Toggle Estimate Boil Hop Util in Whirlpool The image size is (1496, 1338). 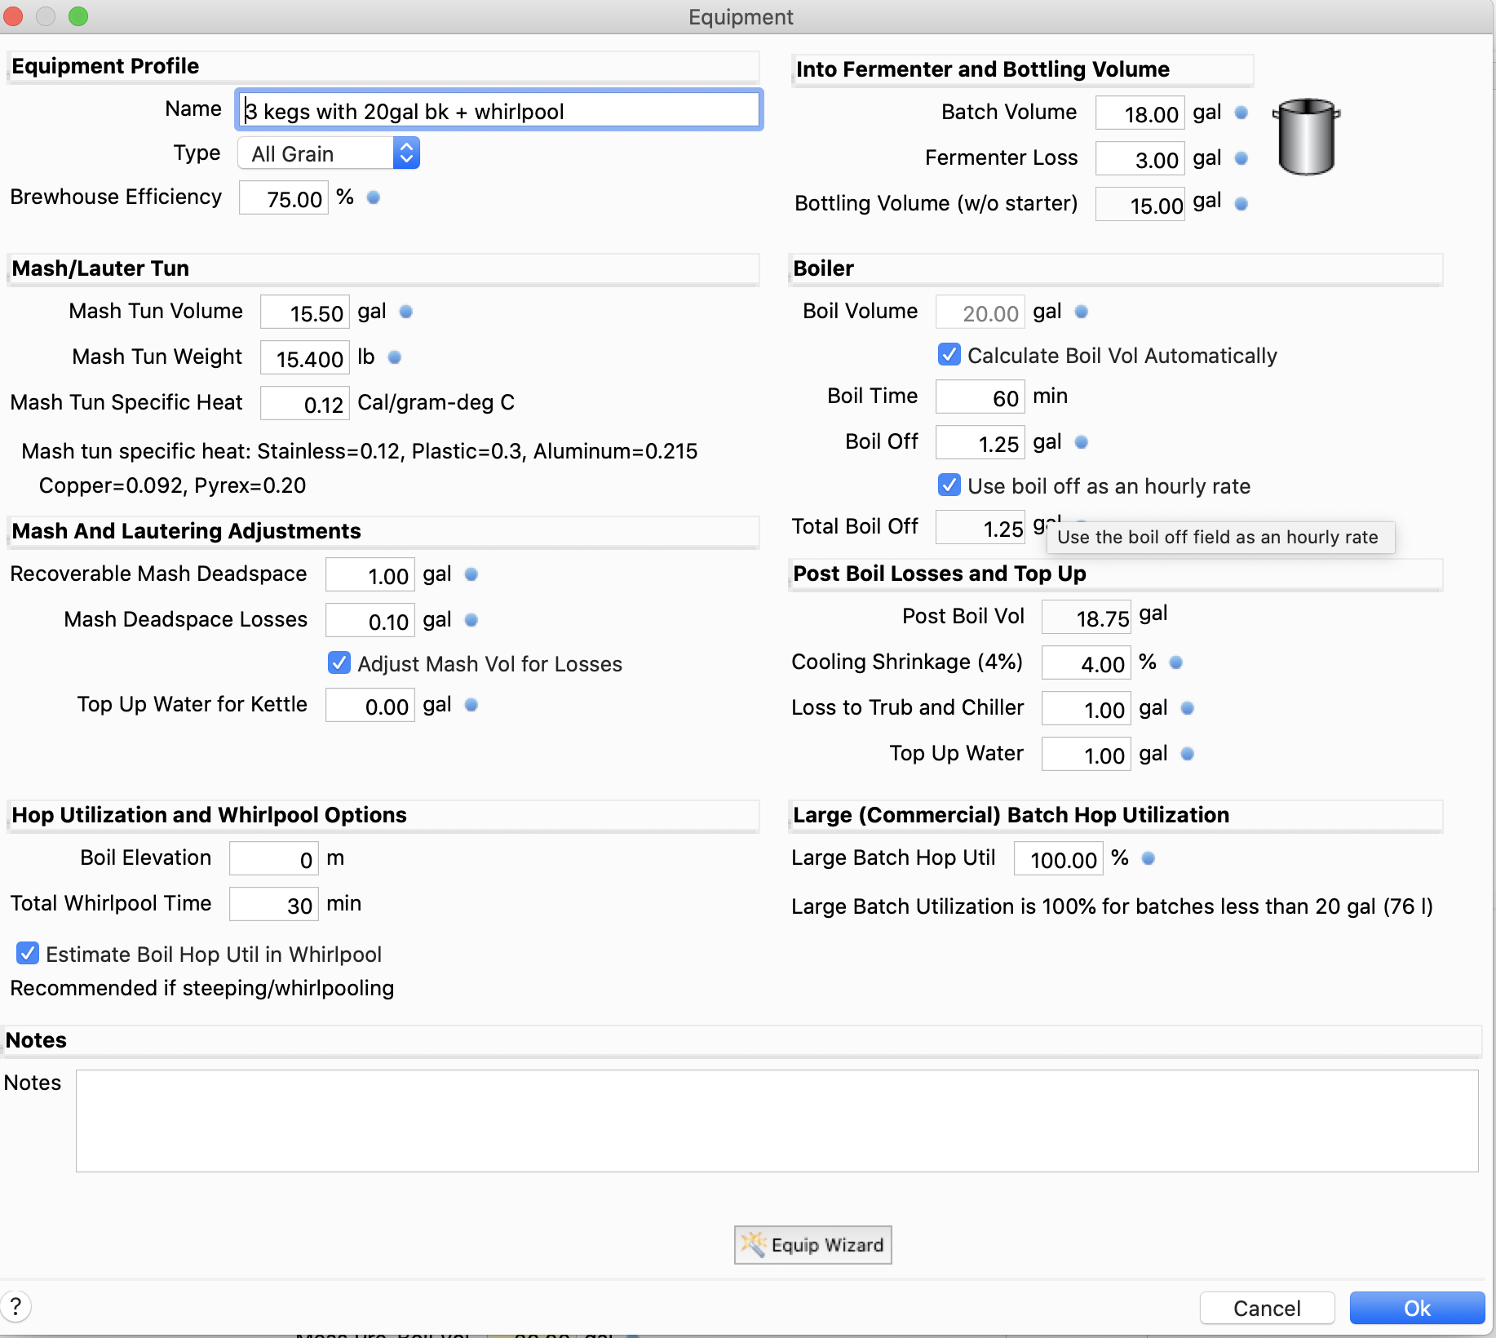(28, 953)
